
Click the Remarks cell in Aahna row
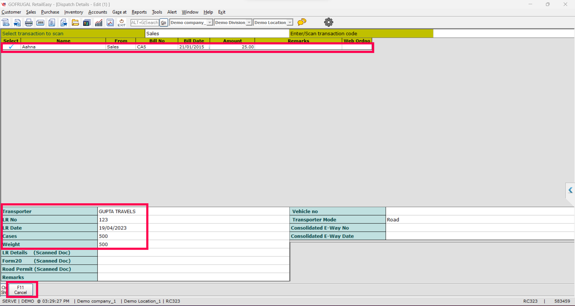coord(298,47)
